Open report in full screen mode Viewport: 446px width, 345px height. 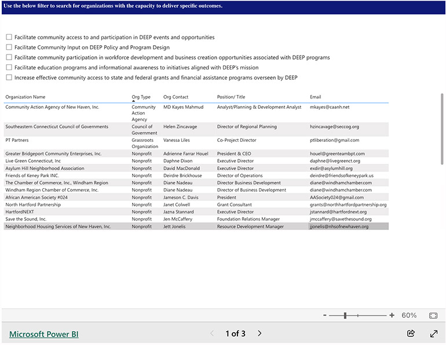click(434, 333)
